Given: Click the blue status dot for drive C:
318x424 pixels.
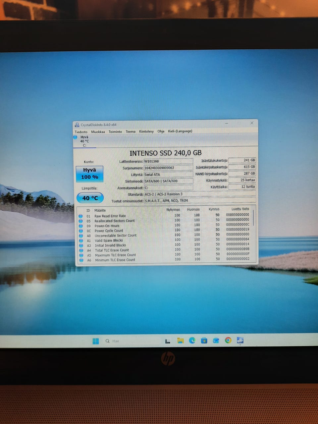Looking at the screenshot, I should click(x=75, y=137).
